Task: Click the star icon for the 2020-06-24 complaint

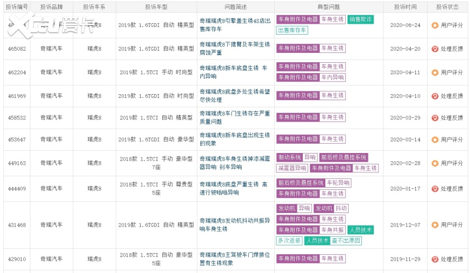Action: coord(435,25)
